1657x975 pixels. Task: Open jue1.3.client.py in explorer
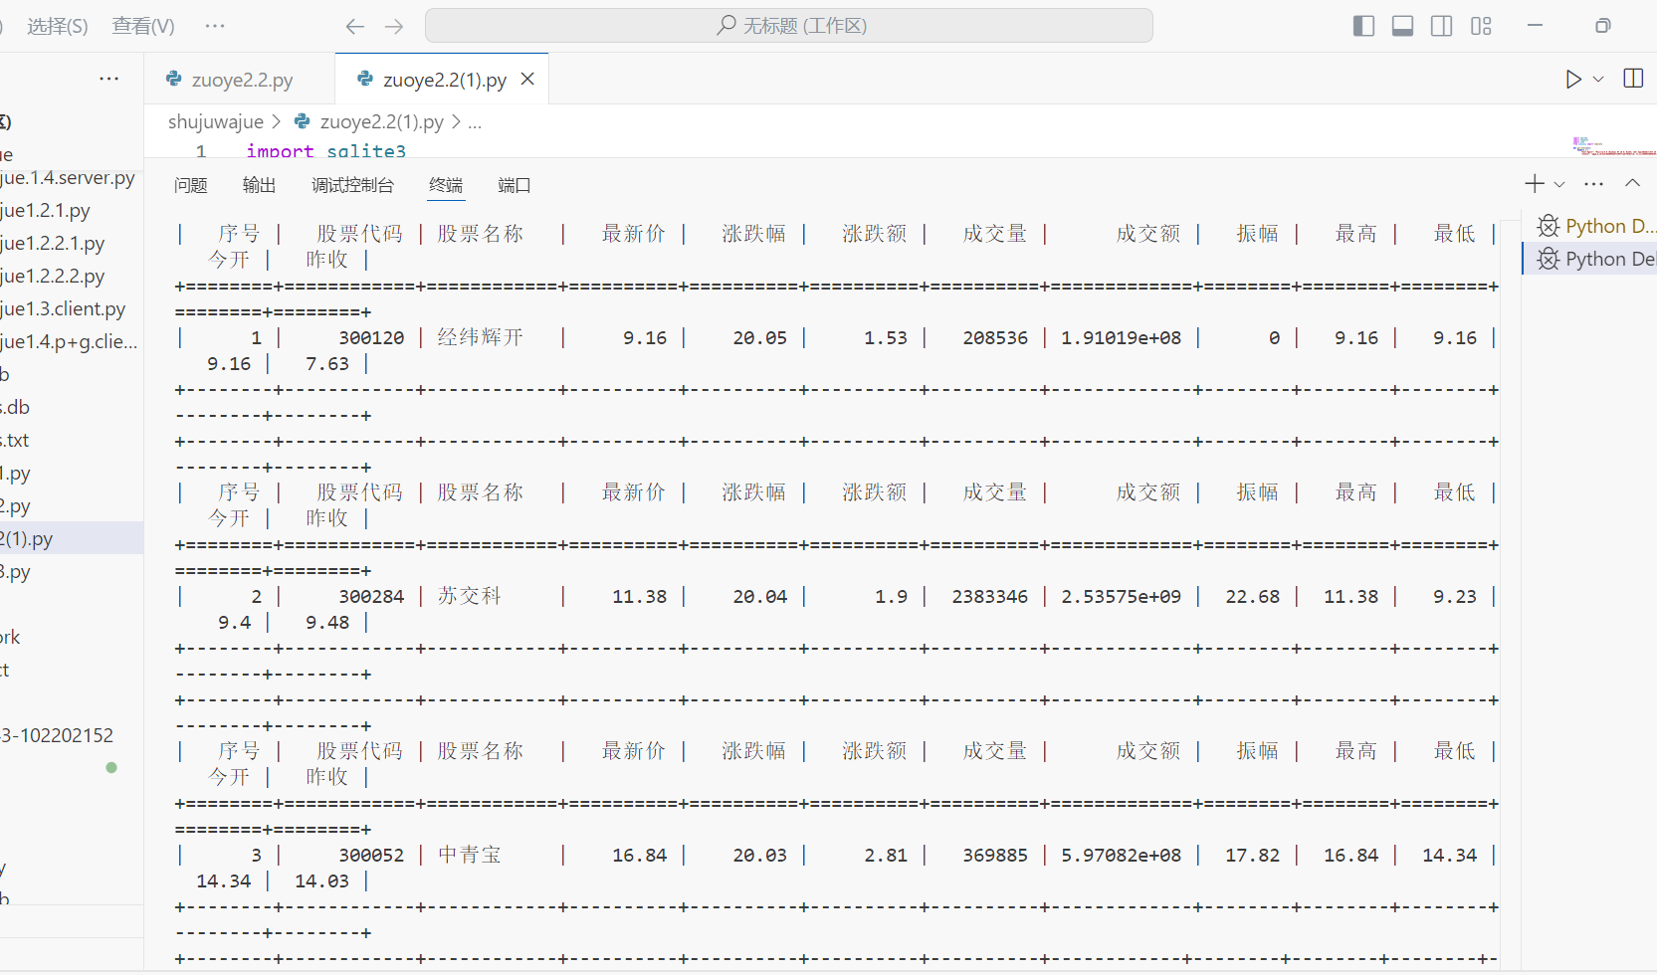coord(64,309)
